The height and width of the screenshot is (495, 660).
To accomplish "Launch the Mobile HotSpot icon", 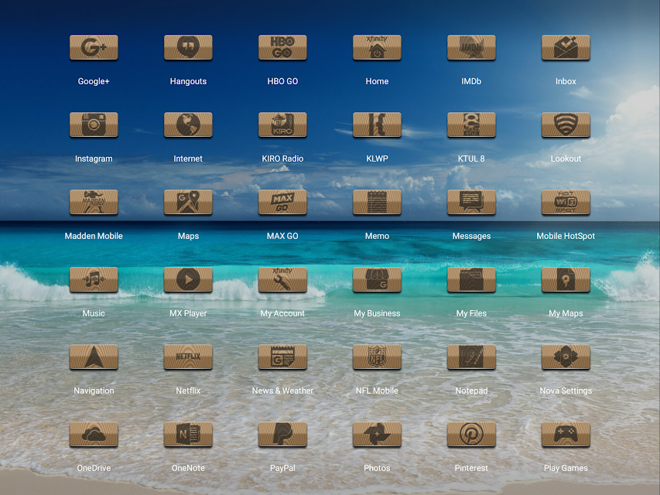I will (566, 202).
